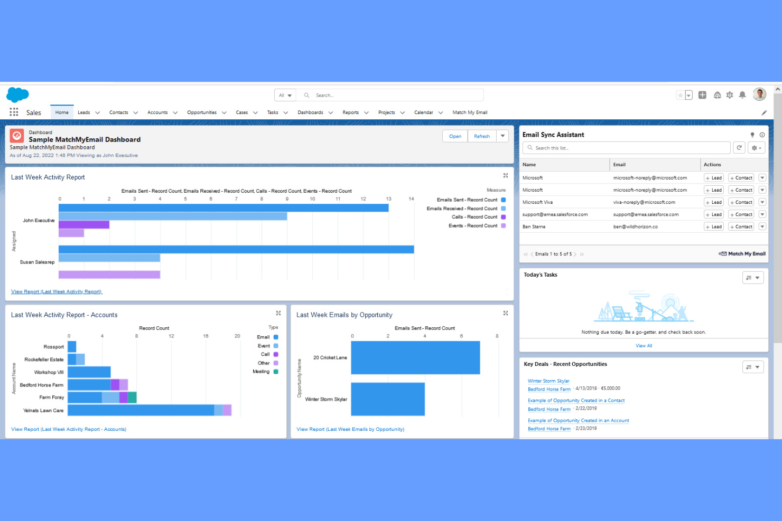Image resolution: width=782 pixels, height=521 pixels.
Task: Open Email Sync Assistant gear settings
Action: 757,148
